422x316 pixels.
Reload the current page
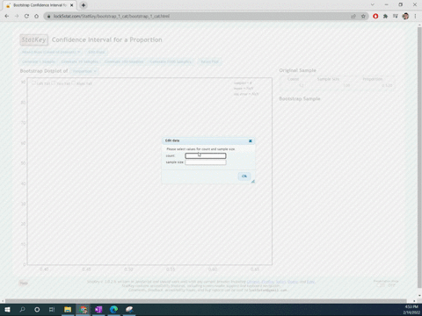tap(26, 16)
